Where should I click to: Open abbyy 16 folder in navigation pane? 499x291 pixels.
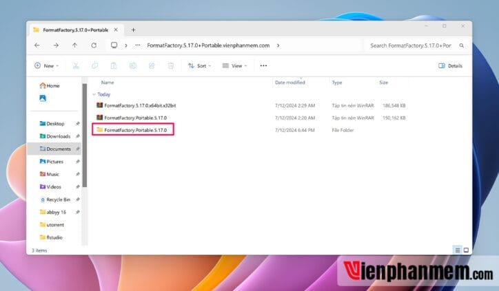pyautogui.click(x=52, y=212)
